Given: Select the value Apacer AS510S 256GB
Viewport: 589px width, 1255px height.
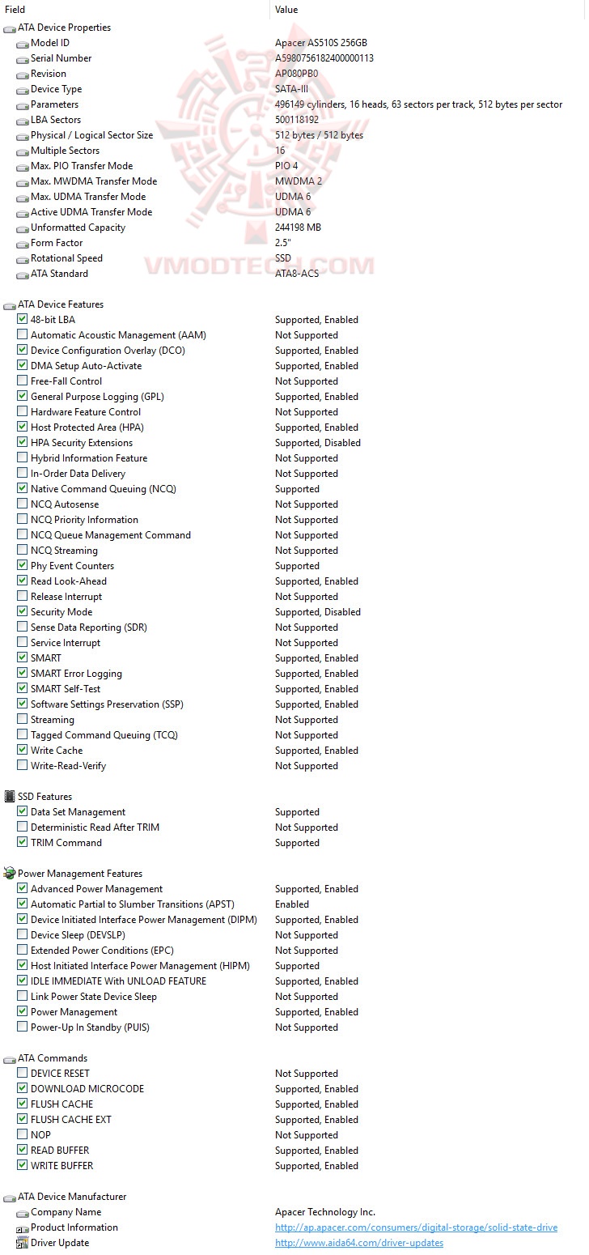Looking at the screenshot, I should pyautogui.click(x=321, y=43).
